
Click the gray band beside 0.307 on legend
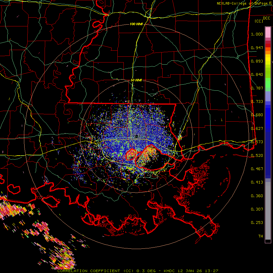pos(268,211)
